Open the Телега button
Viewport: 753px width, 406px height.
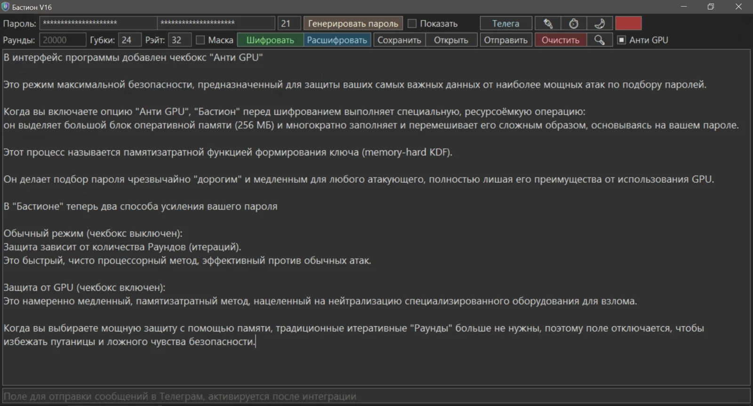click(x=506, y=24)
